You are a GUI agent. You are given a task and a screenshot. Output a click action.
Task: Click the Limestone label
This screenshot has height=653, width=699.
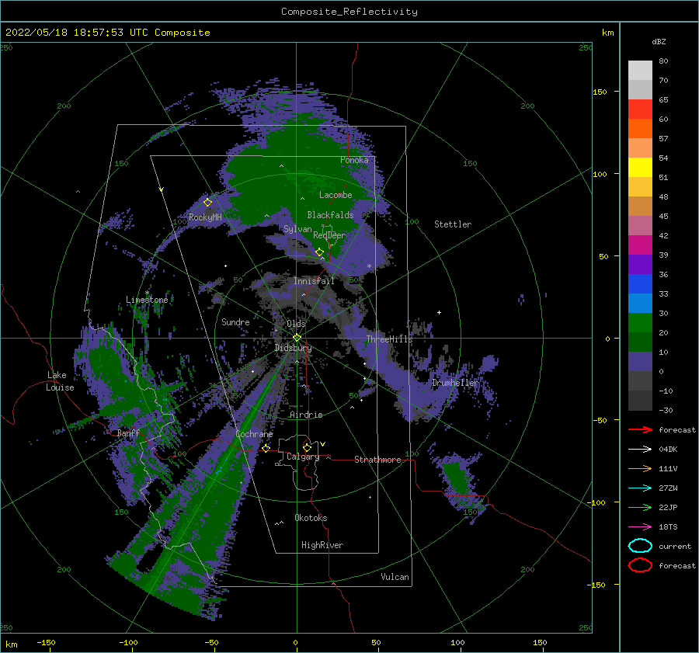coord(147,300)
